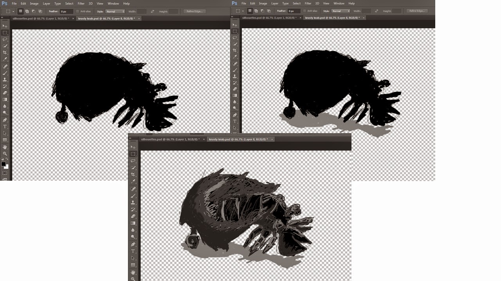This screenshot has width=501, height=281.
Task: Select the Rectangle shape tool in the bottom window
Action: click(133, 265)
